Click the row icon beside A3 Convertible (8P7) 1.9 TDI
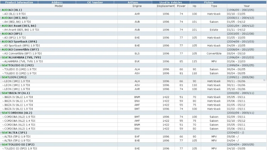Viewport: 267px width, 150px height. [3, 54]
